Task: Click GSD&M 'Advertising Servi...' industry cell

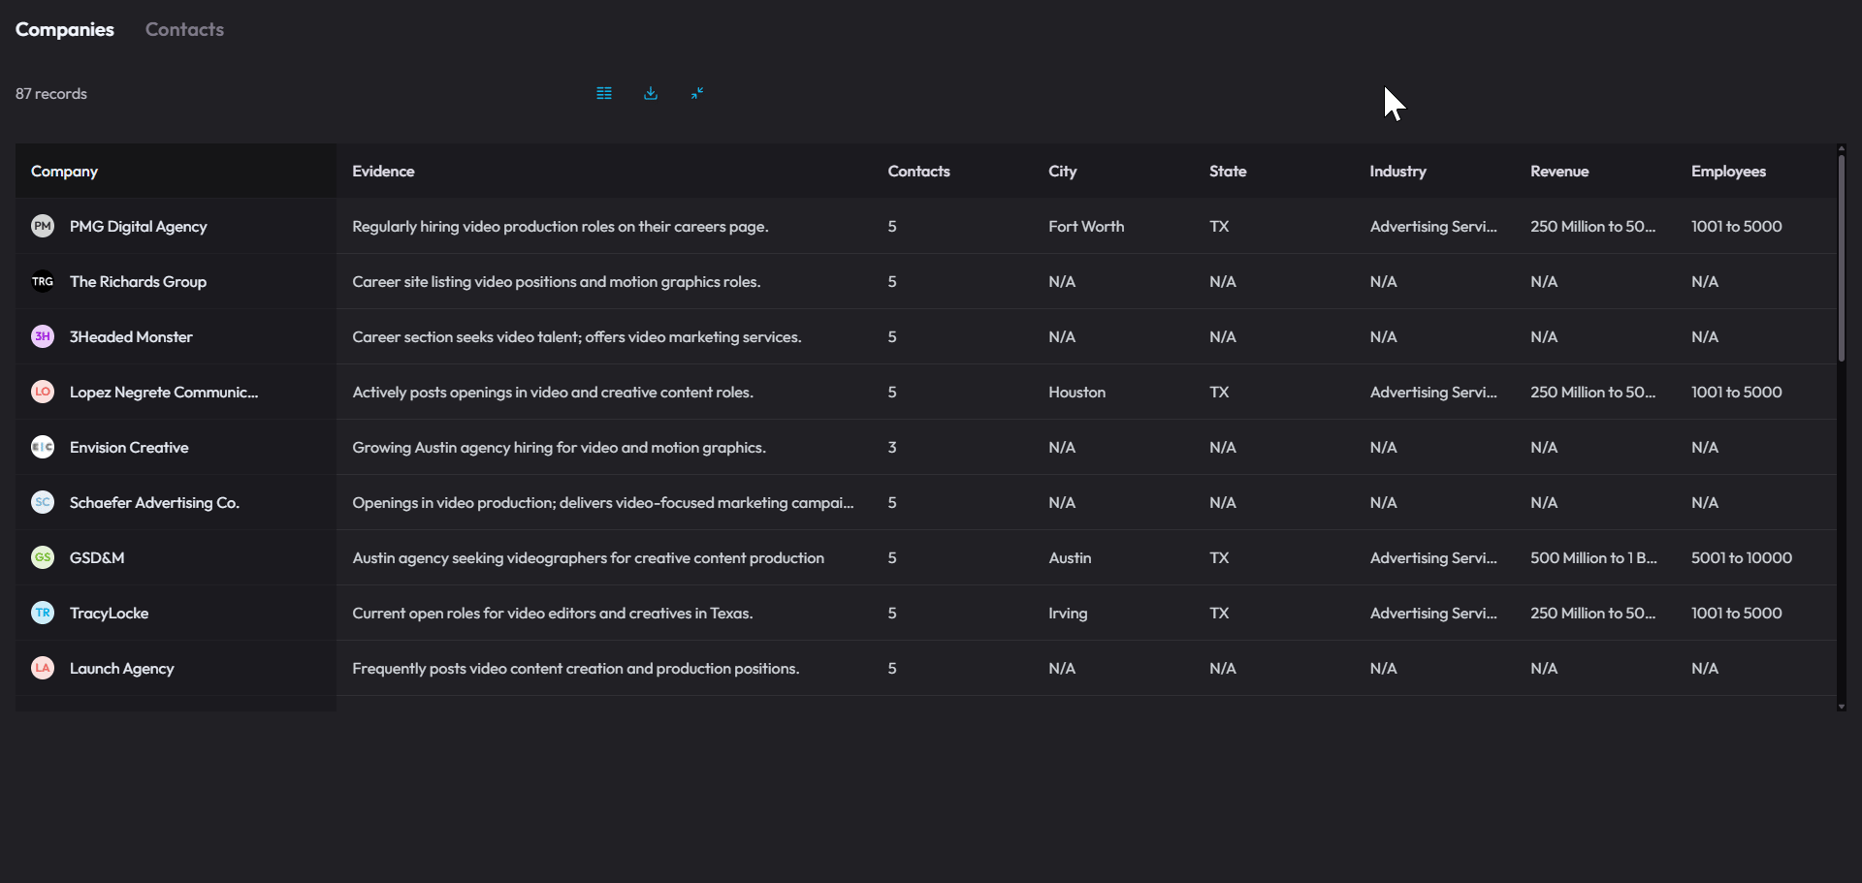Action: coord(1433,557)
